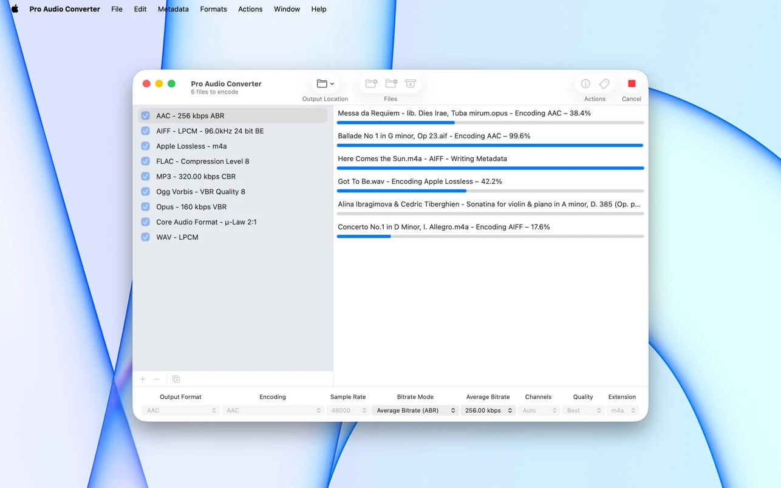
Task: Select the Opus - 160 kbps VBR preset
Action: (x=233, y=207)
